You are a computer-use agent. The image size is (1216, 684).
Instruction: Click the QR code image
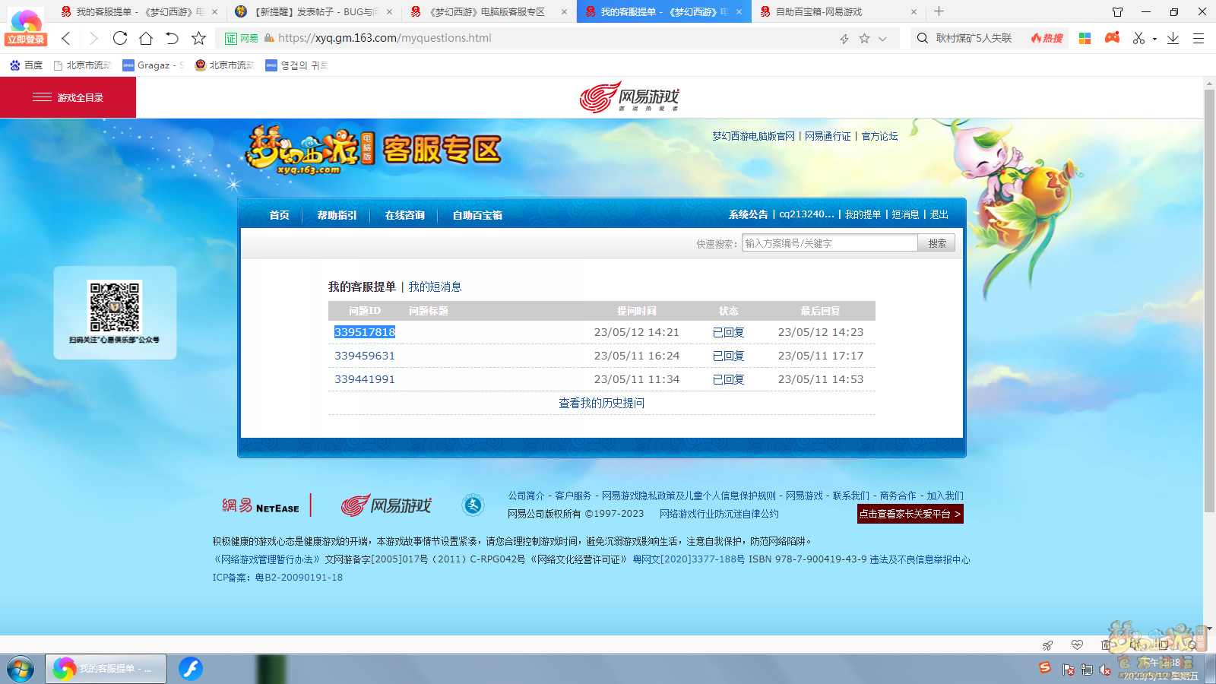[x=115, y=306]
